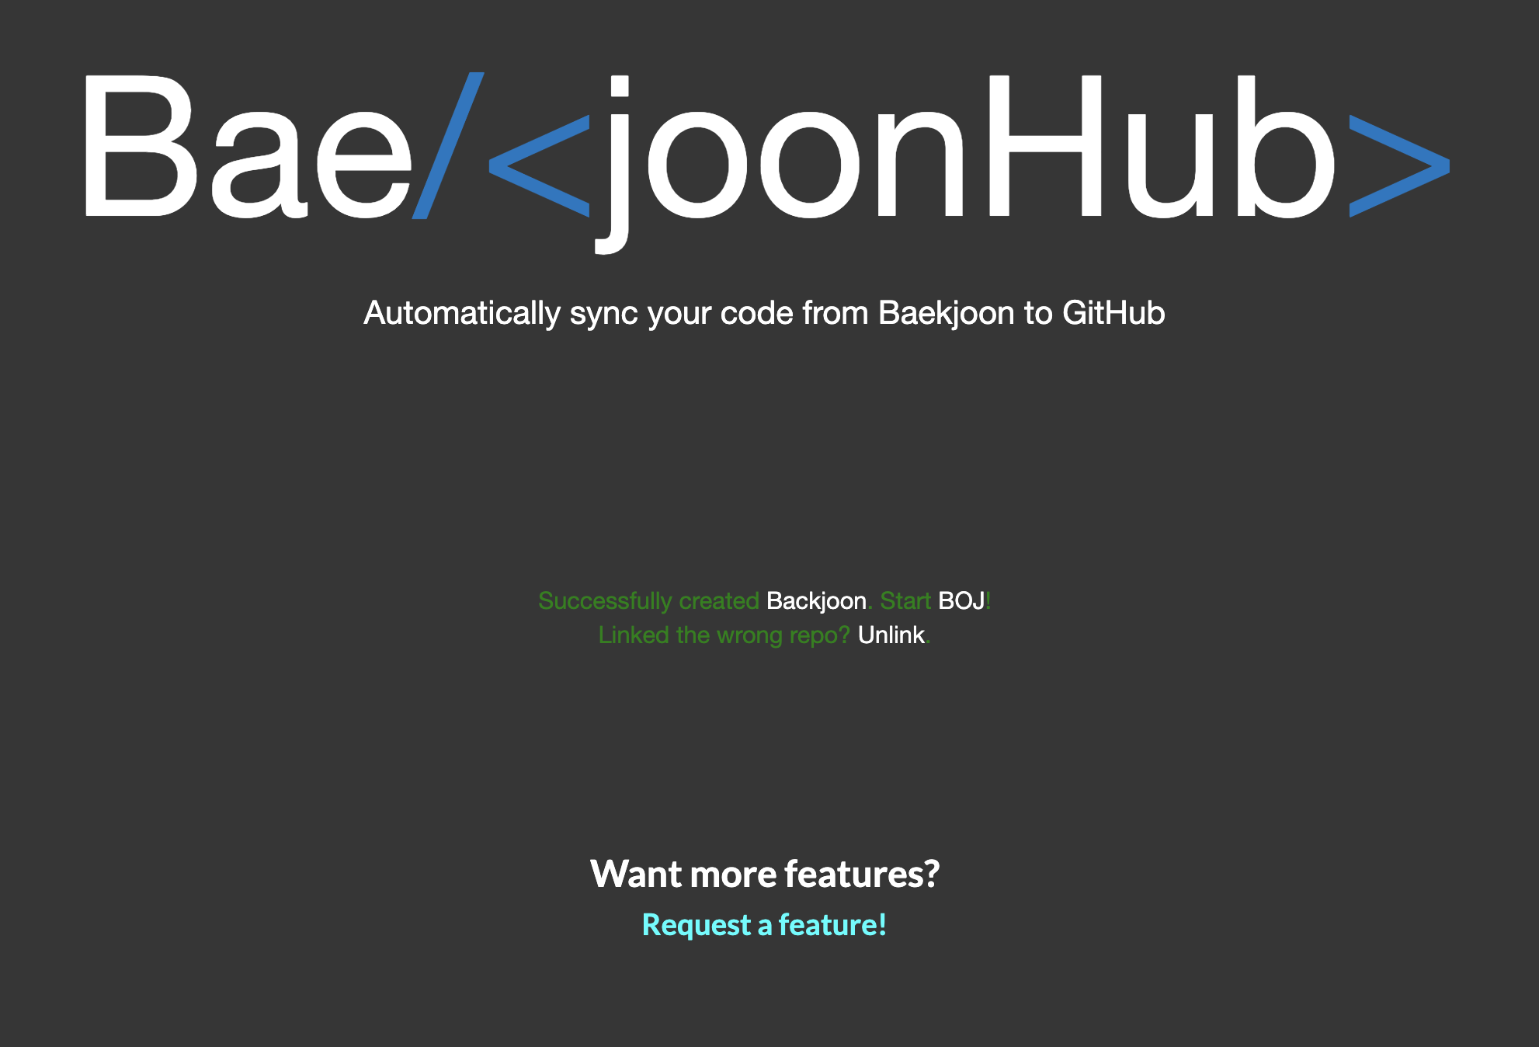Open the Backjoon repository link
The image size is (1539, 1047).
click(815, 601)
